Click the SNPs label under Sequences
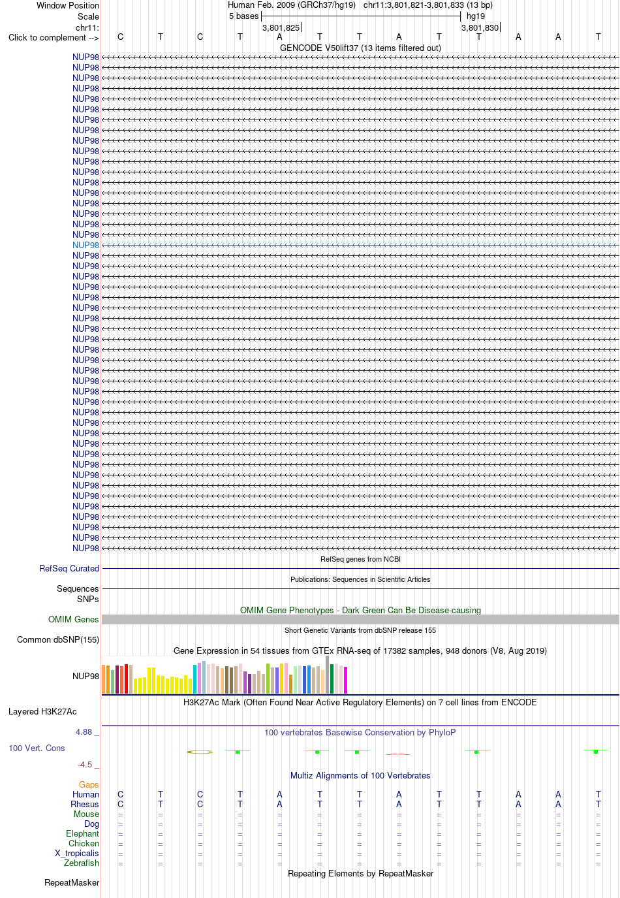Viewport: 620px width, 898px height. [x=88, y=600]
